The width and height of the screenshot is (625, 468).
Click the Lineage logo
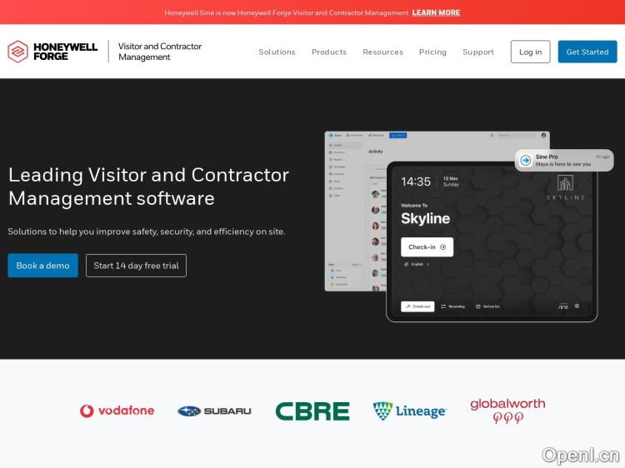(x=409, y=411)
